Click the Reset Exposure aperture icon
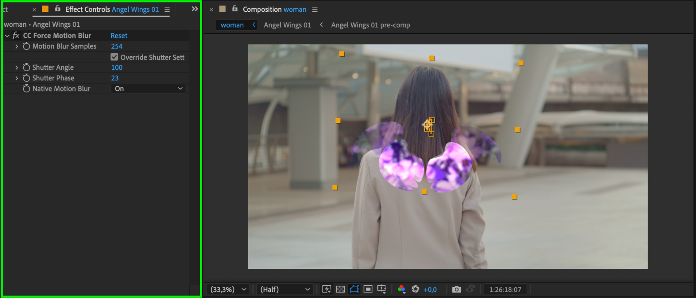 (415, 289)
